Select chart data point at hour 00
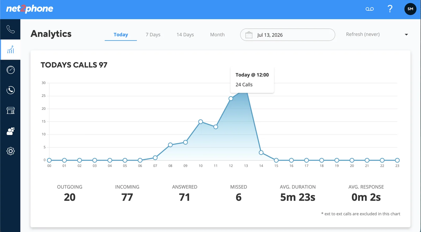Viewport: 421px width, 232px height. tap(49, 160)
